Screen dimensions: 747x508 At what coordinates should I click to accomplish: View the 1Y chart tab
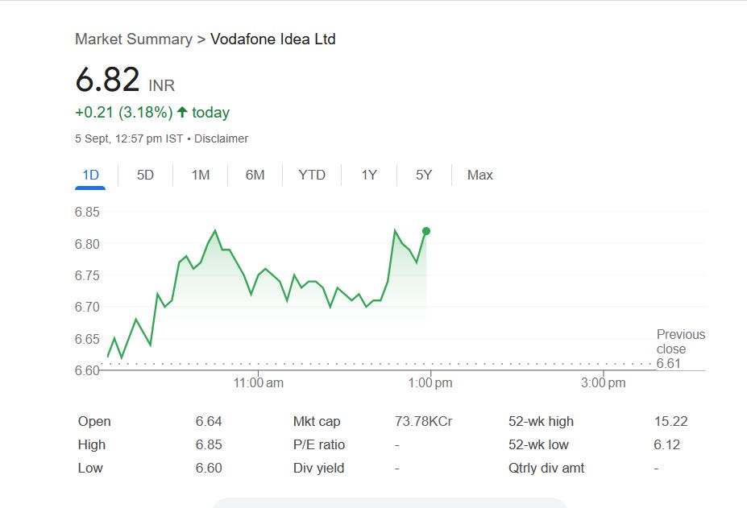(x=369, y=175)
